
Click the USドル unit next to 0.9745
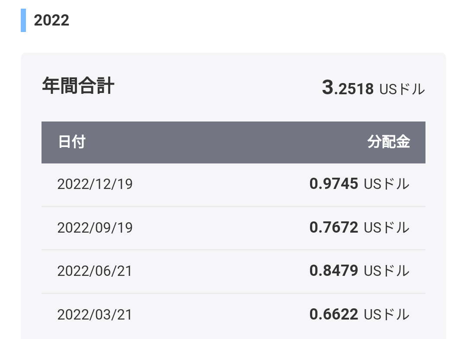point(387,184)
